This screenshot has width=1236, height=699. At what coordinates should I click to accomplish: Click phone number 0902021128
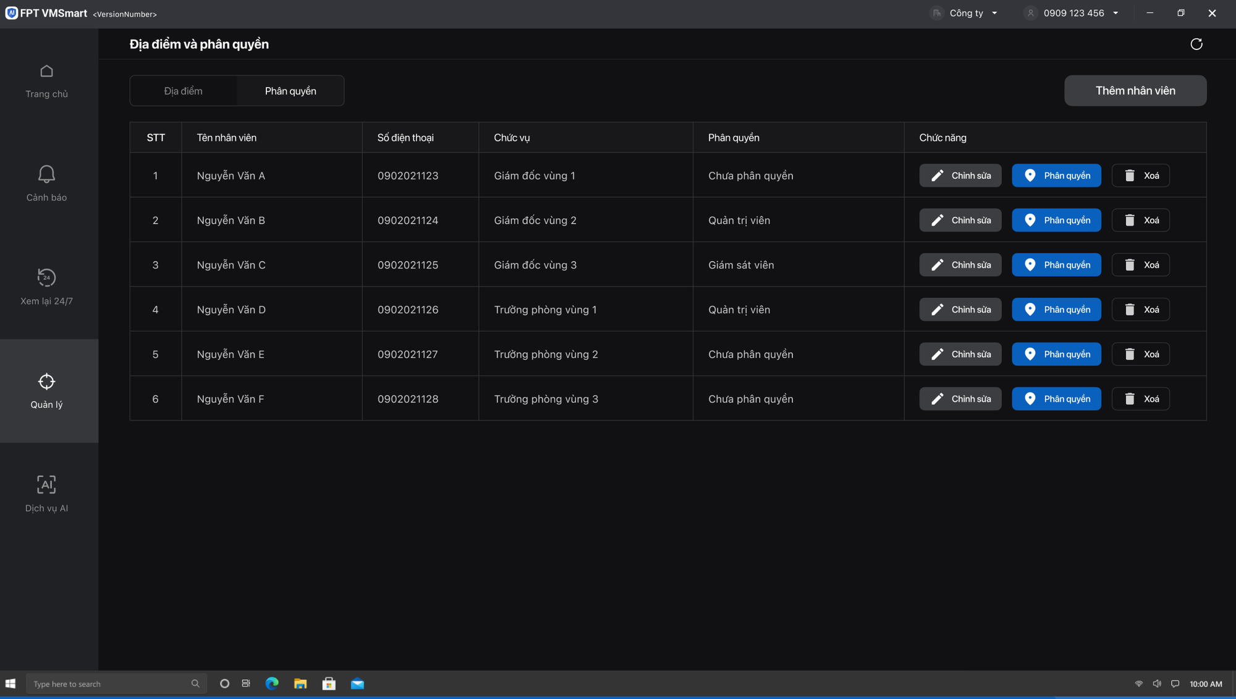click(408, 399)
